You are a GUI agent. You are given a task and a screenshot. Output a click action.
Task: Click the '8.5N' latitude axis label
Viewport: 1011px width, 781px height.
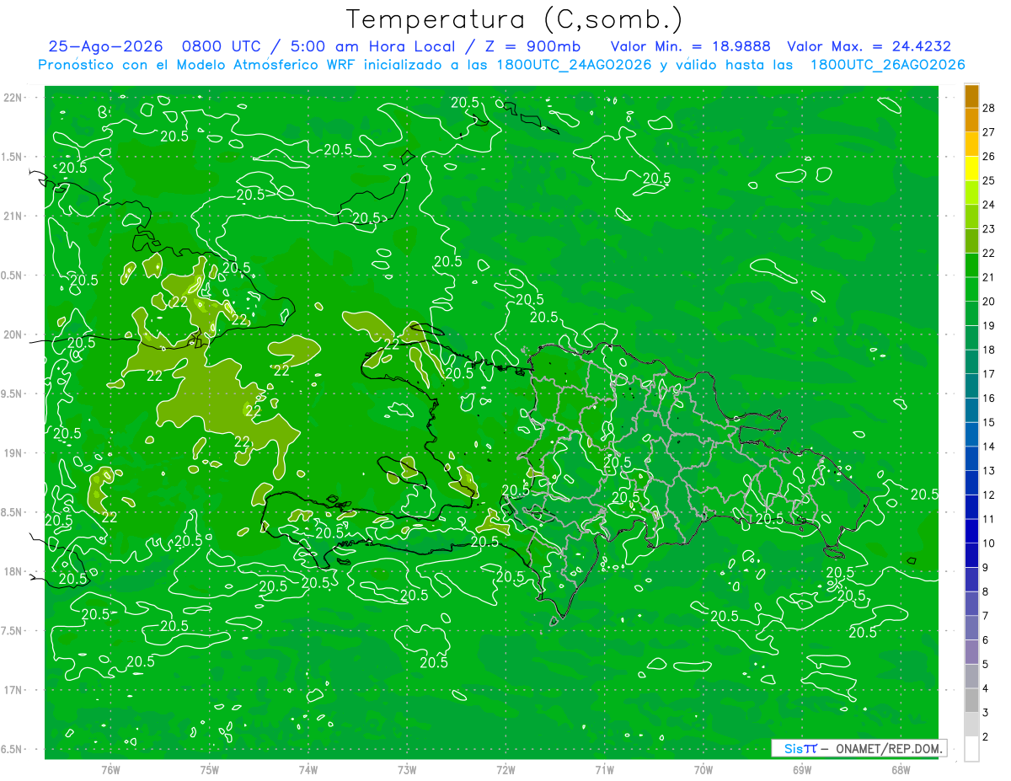click(x=11, y=512)
